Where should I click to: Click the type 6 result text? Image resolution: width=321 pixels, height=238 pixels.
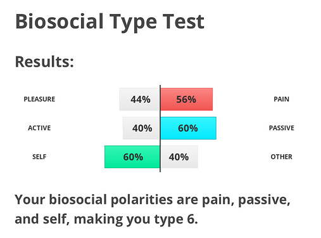pos(176,219)
